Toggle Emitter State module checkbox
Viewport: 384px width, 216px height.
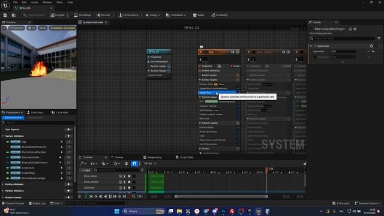(x=238, y=84)
